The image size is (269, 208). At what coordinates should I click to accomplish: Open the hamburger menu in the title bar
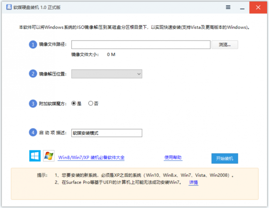[228, 7]
